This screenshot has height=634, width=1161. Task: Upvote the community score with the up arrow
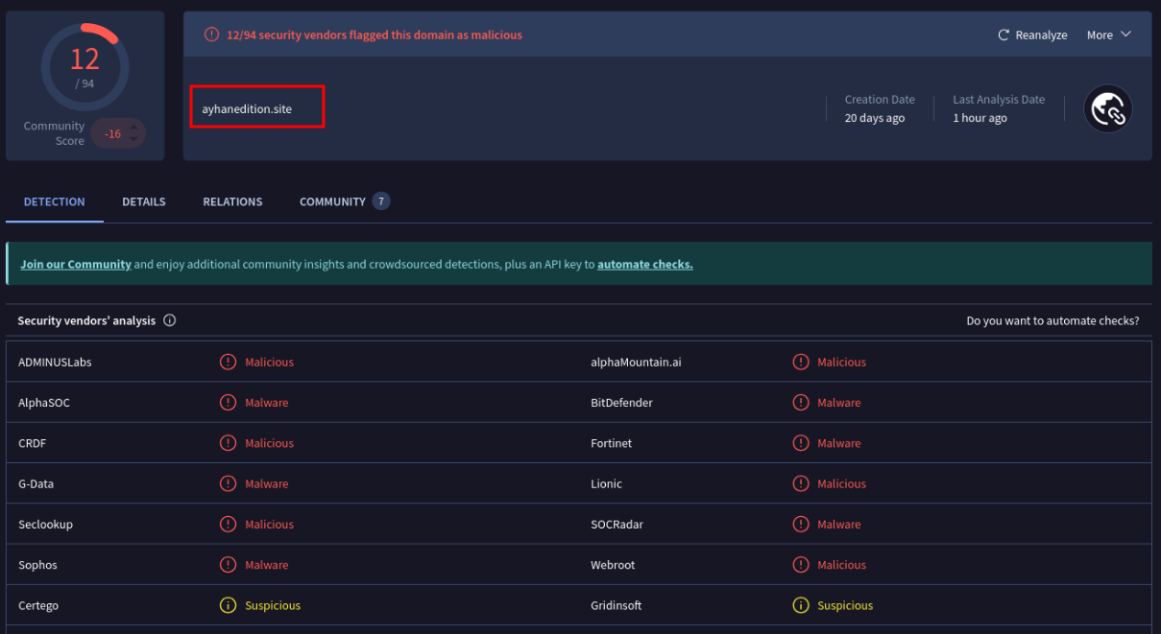pyautogui.click(x=134, y=128)
